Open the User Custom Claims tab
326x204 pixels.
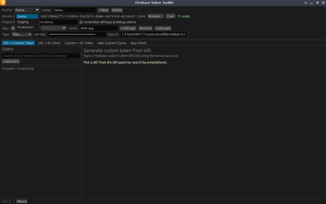click(x=112, y=43)
